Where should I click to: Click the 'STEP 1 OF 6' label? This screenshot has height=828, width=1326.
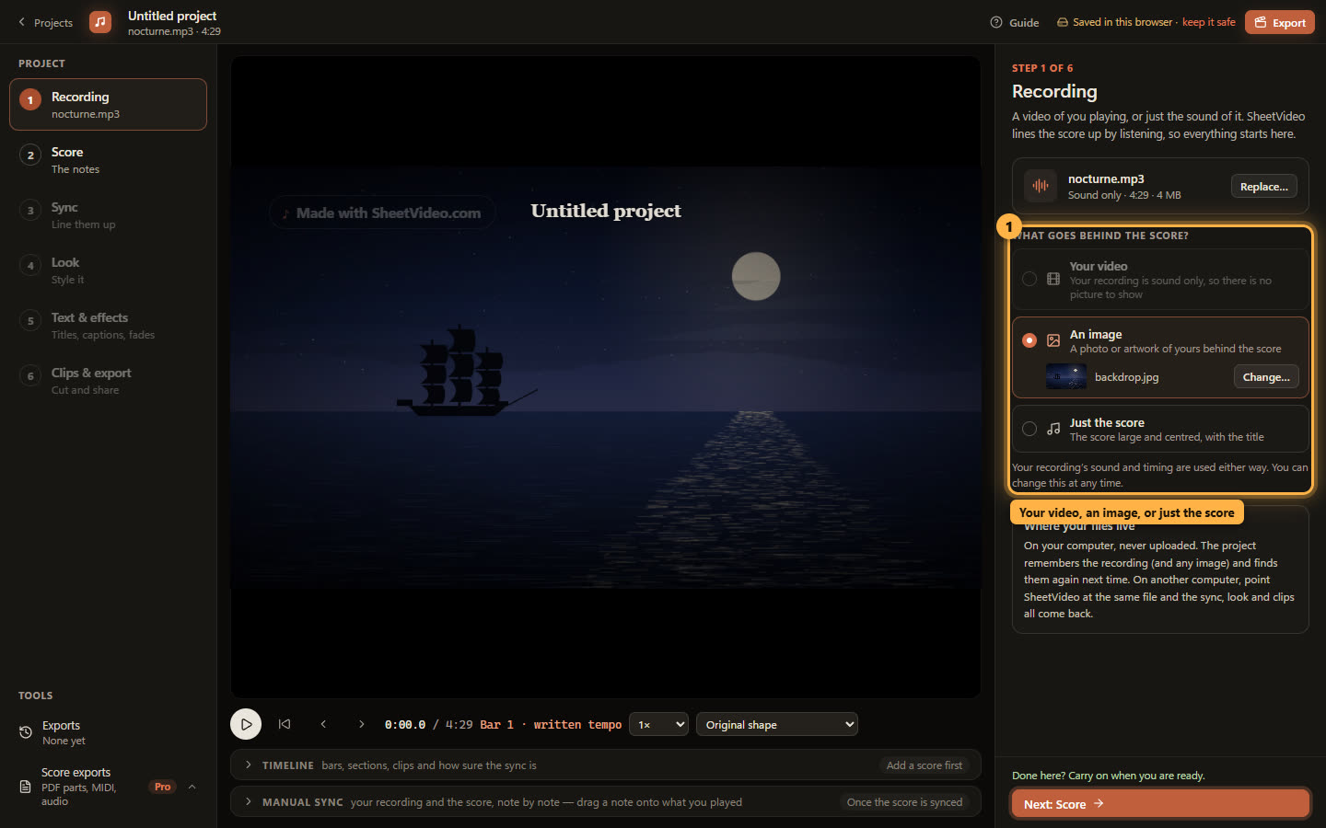click(1042, 68)
